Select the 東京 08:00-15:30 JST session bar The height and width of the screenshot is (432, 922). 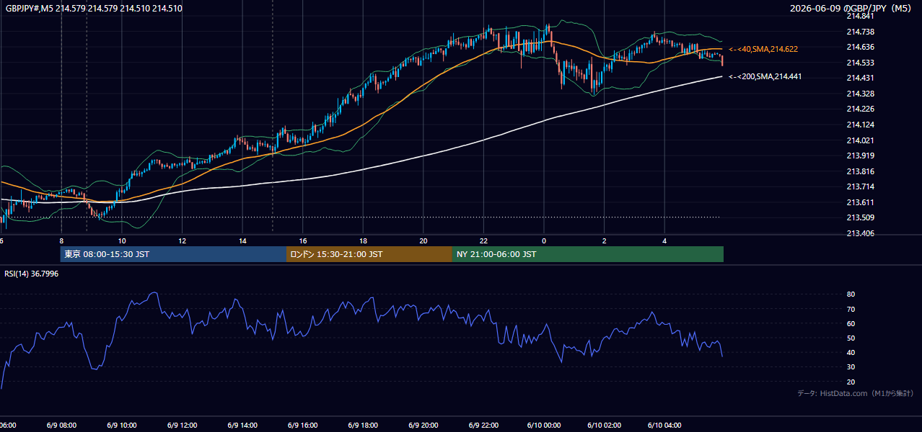click(x=173, y=254)
